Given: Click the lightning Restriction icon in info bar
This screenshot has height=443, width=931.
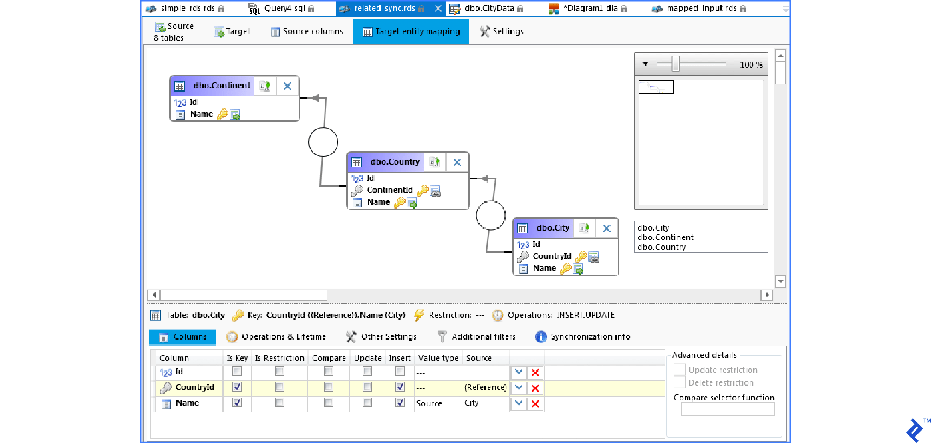Looking at the screenshot, I should (x=419, y=315).
